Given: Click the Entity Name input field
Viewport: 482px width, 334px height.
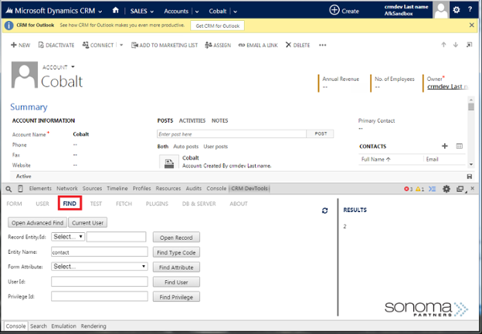Looking at the screenshot, I should [x=99, y=251].
